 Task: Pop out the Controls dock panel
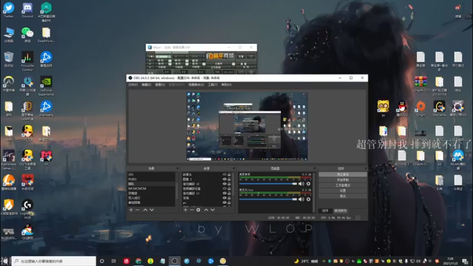click(x=365, y=168)
